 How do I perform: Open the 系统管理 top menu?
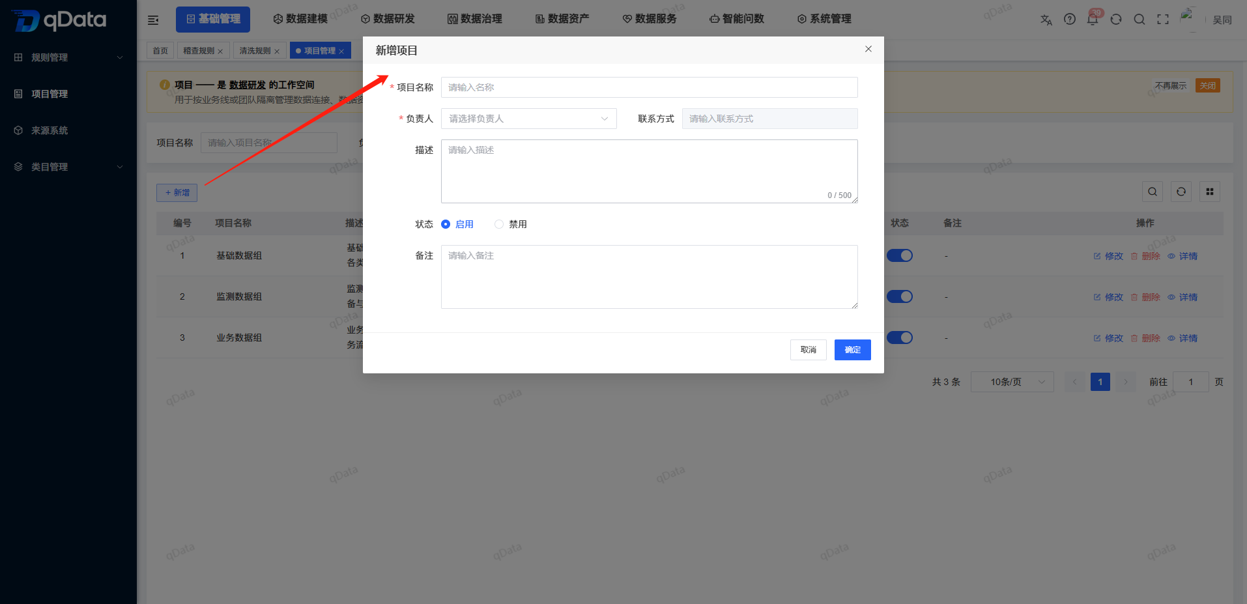[824, 20]
